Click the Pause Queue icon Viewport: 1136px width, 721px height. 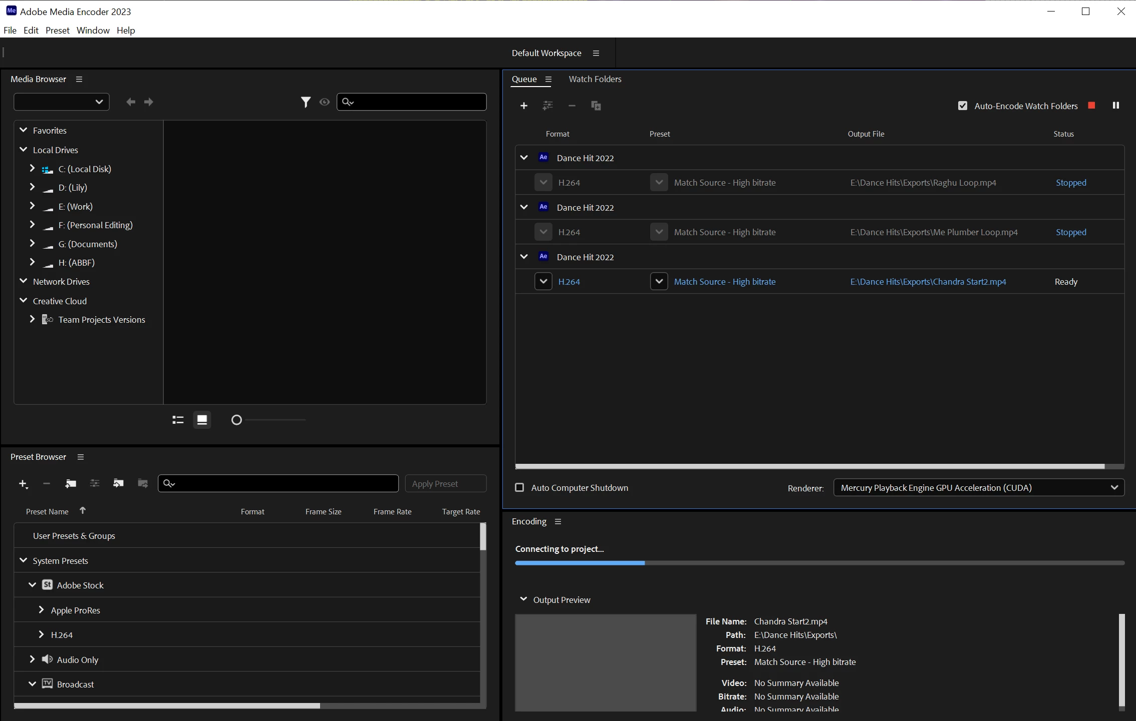click(x=1115, y=106)
